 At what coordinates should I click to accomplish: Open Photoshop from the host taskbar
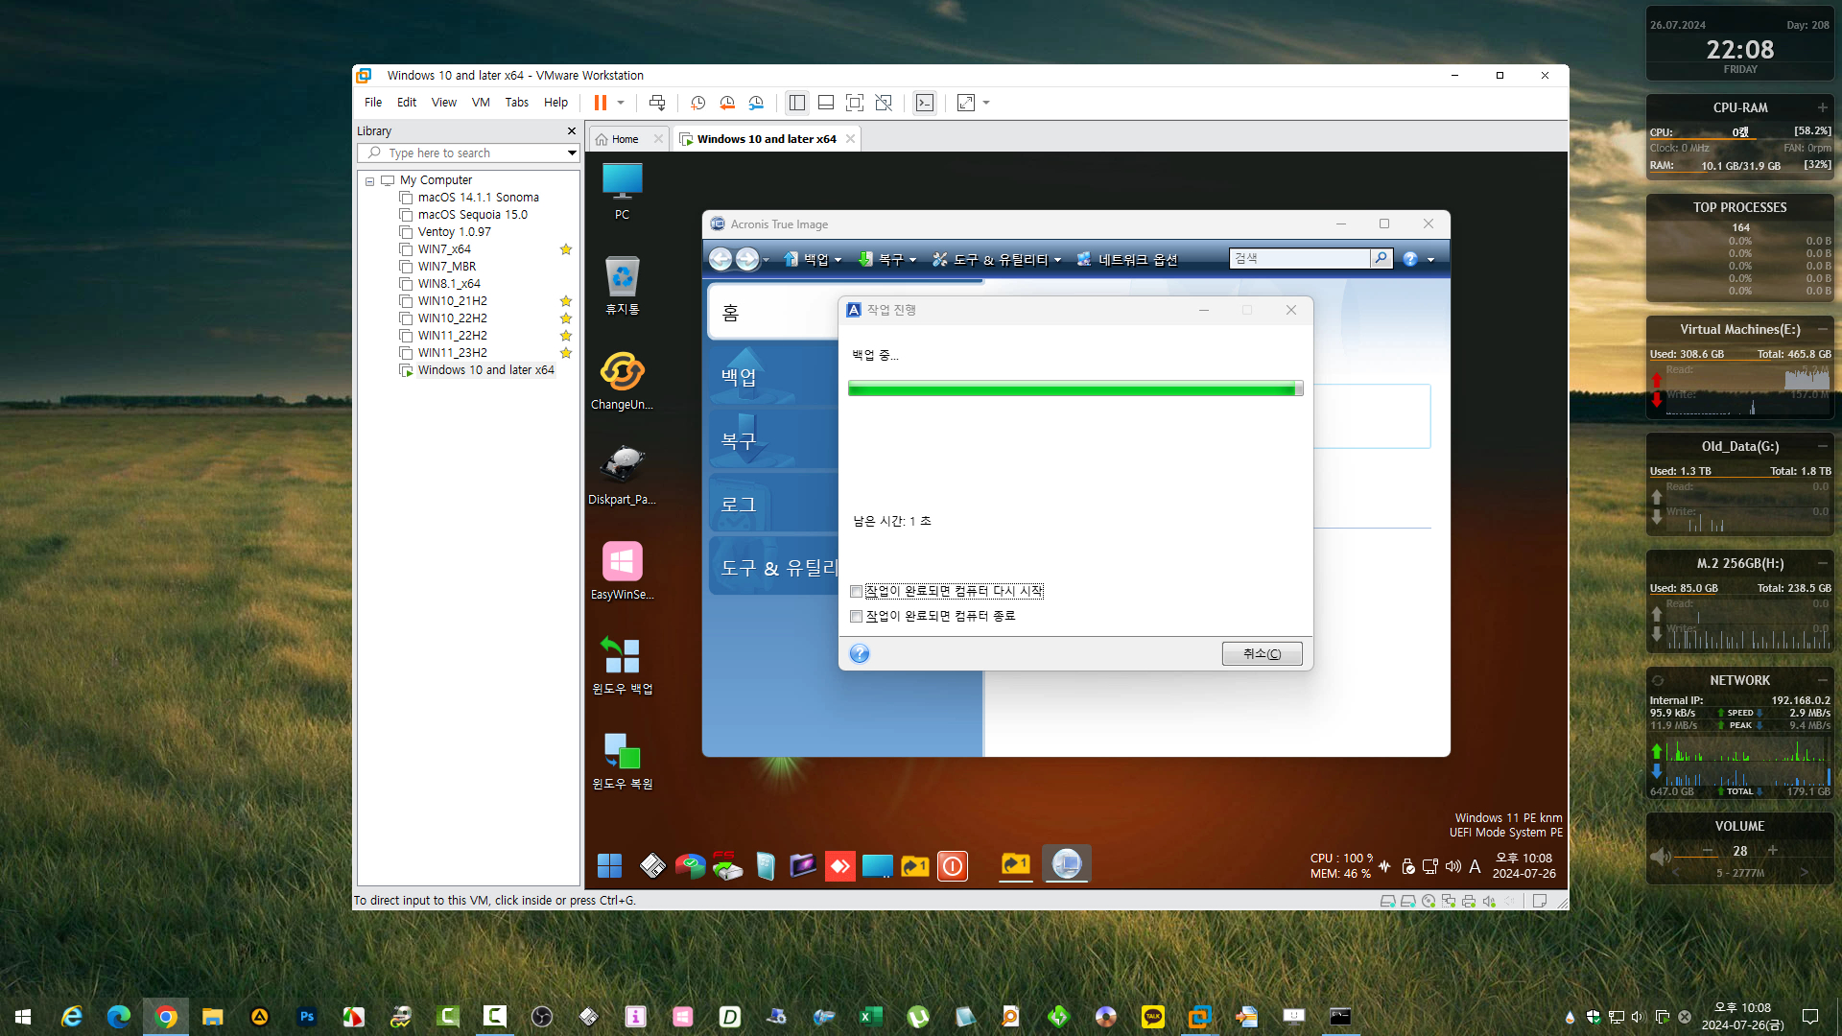[x=307, y=1017]
